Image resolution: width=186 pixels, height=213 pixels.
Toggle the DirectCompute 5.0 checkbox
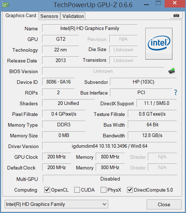coord(130,190)
